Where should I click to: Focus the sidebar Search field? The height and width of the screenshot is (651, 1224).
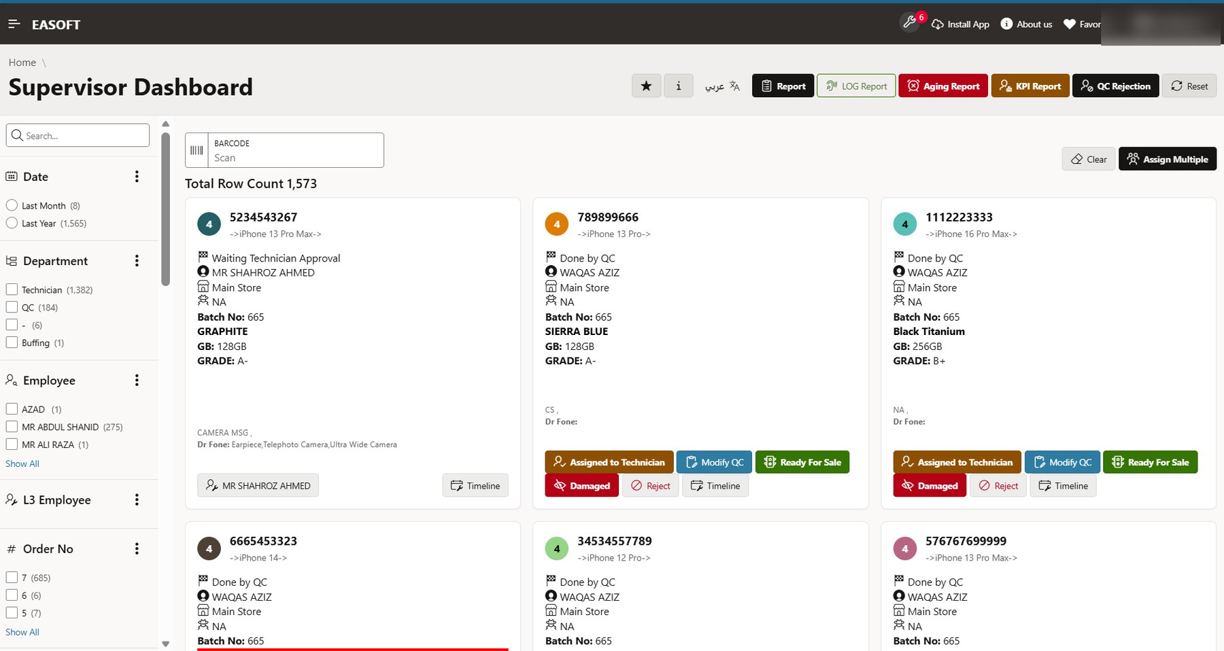coord(78,135)
